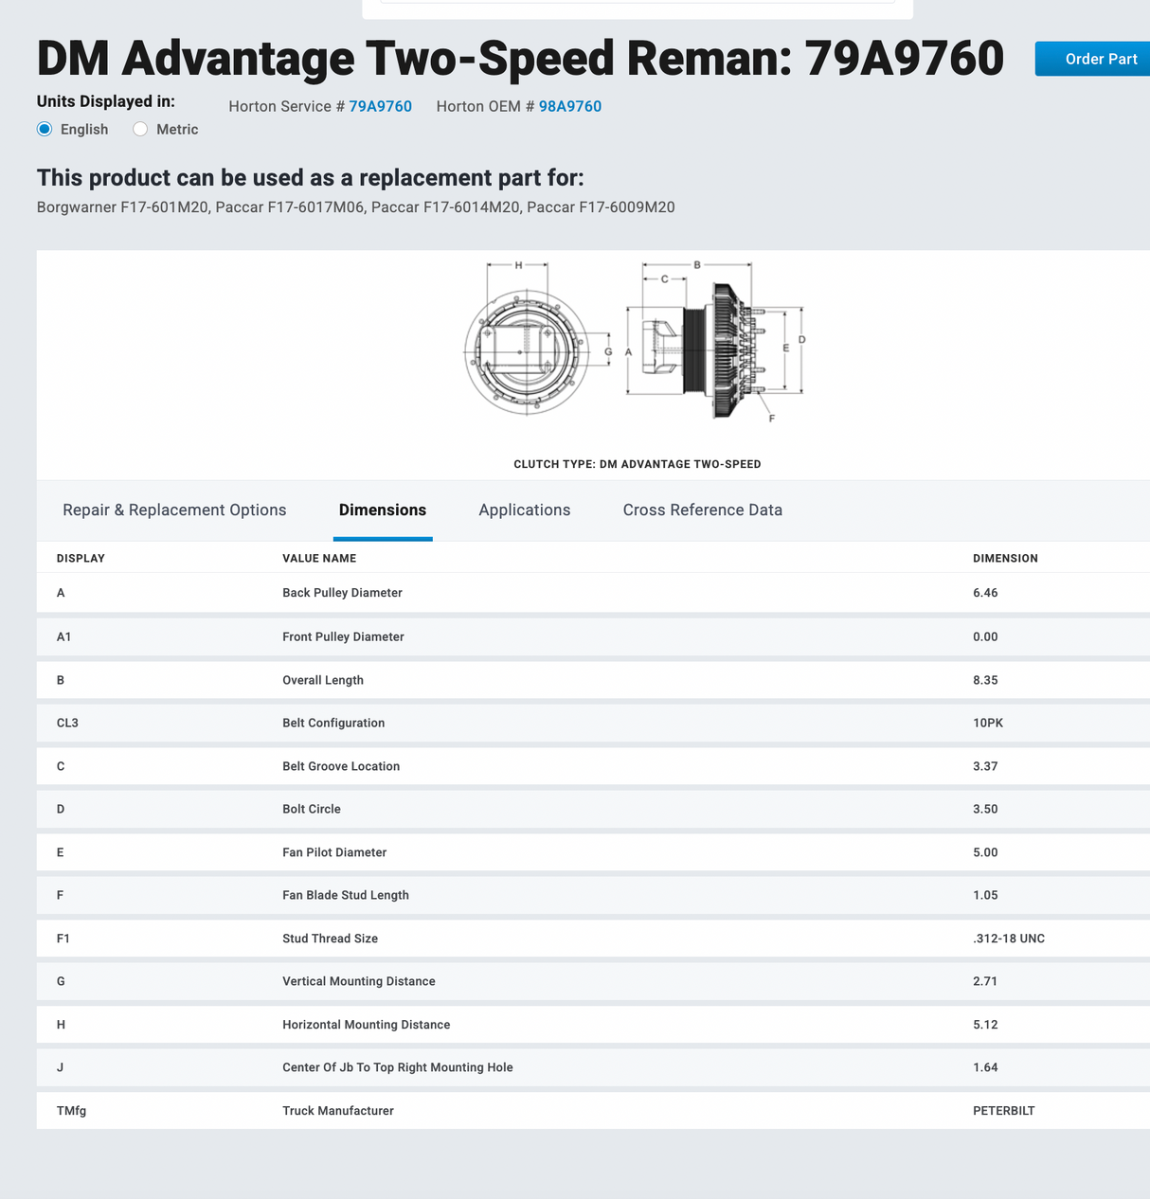Click the 6.46 dimension value
The image size is (1150, 1199).
pos(985,593)
